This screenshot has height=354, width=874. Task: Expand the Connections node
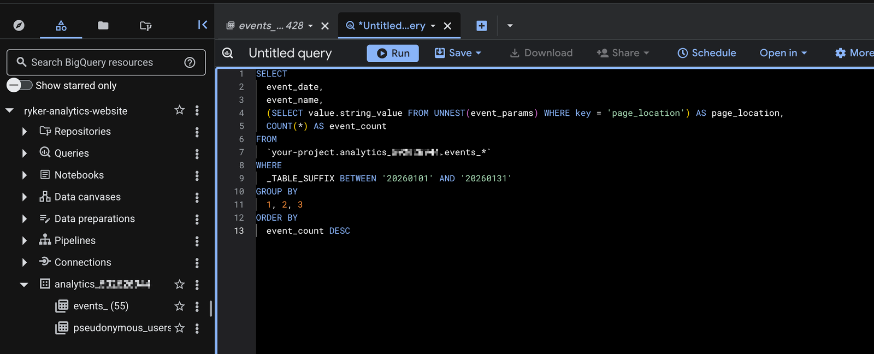(24, 263)
